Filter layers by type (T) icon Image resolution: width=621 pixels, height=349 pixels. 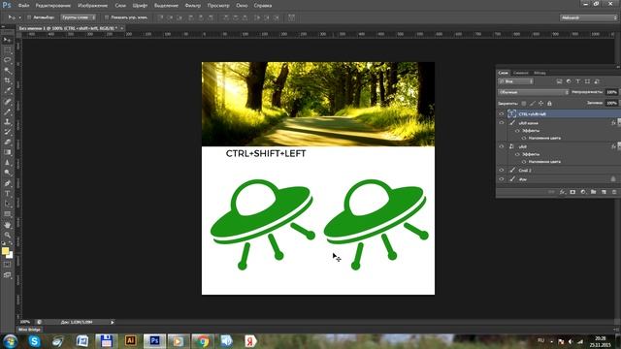578,81
